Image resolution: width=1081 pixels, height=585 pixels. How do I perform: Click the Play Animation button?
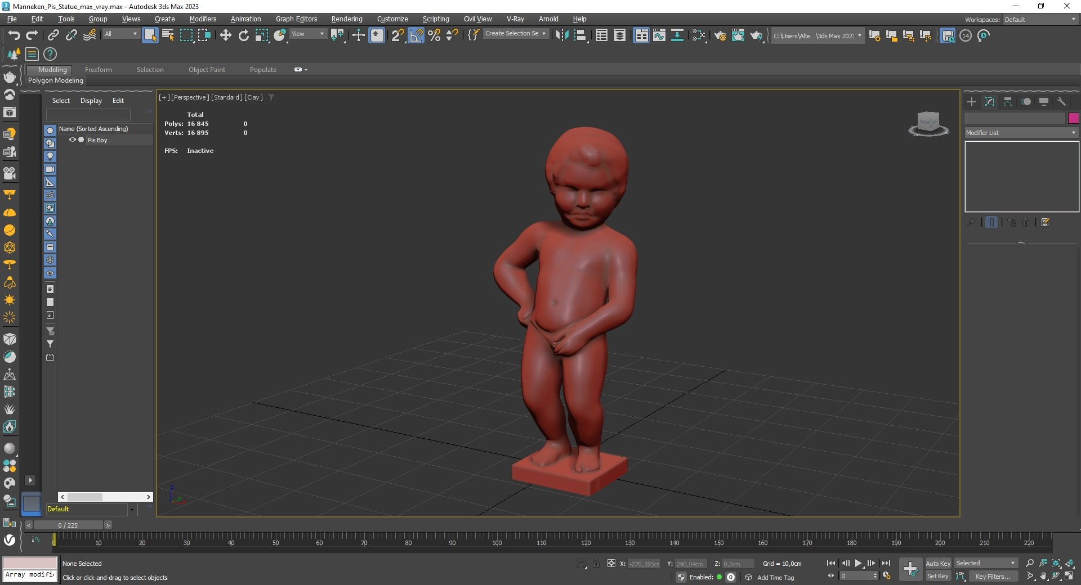[858, 563]
